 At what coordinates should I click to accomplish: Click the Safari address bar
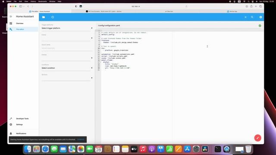coord(135,6)
